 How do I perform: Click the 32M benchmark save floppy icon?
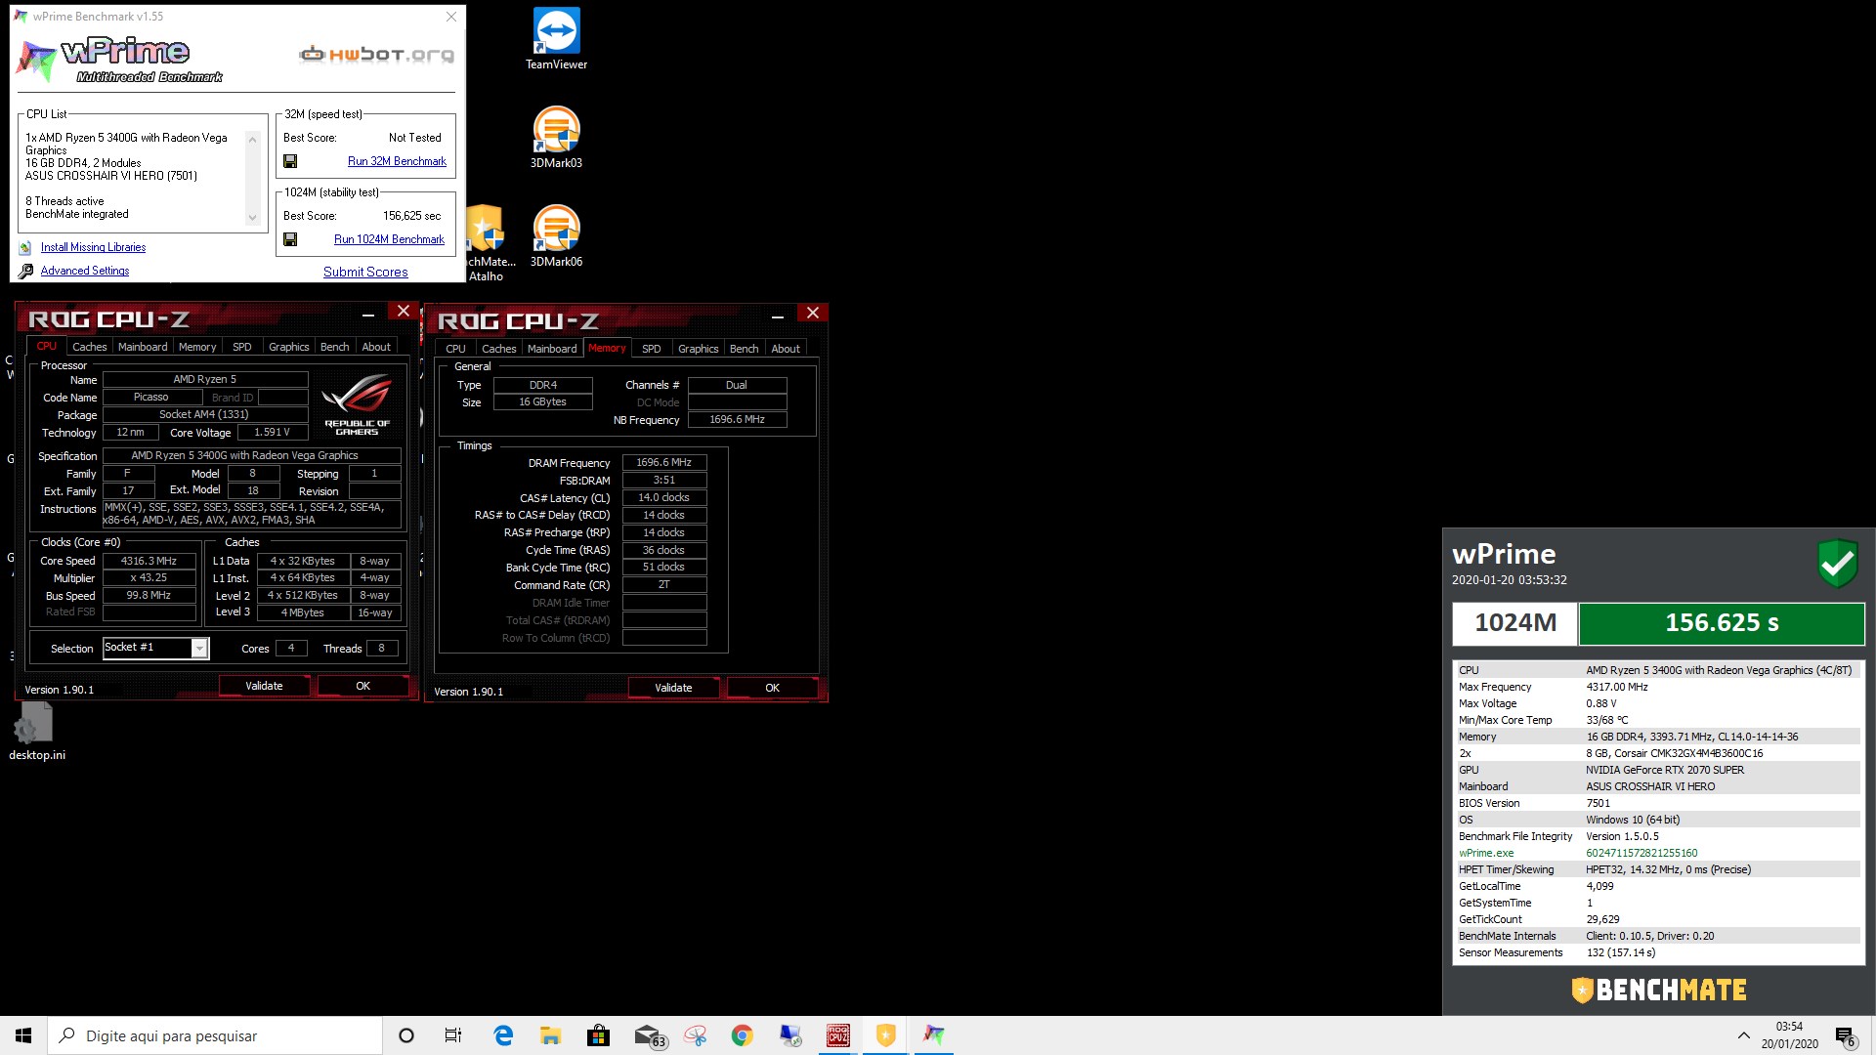(290, 161)
